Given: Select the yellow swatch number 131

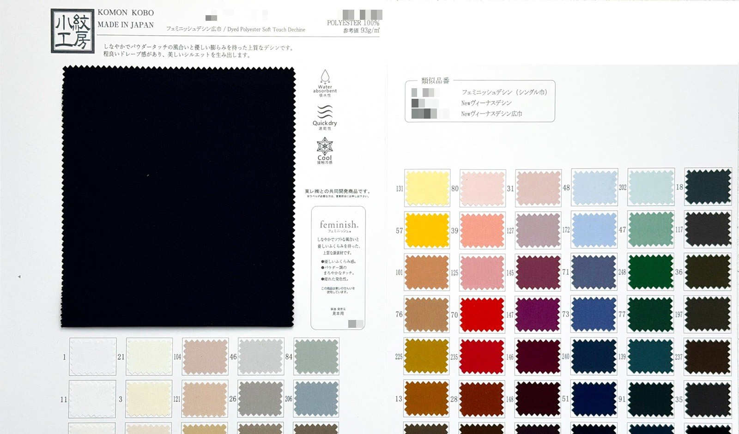Looking at the screenshot, I should pyautogui.click(x=427, y=188).
